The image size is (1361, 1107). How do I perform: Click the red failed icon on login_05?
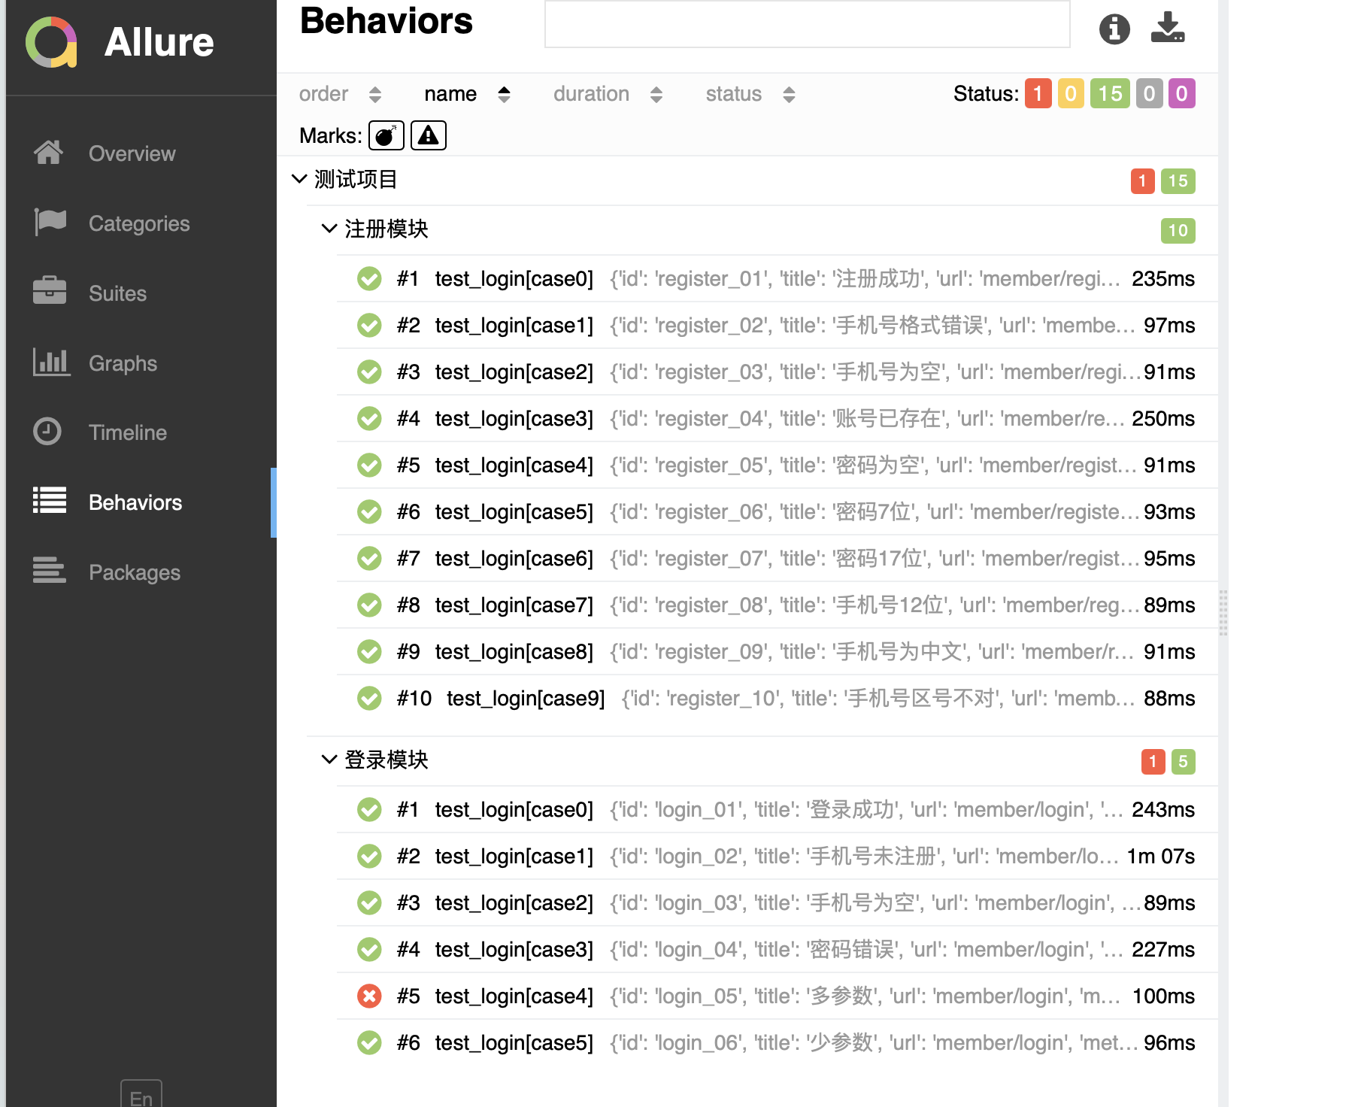coord(369,996)
